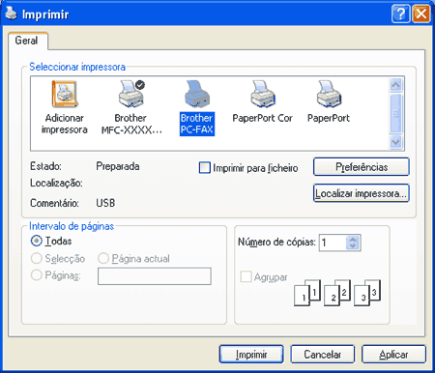Select the PaperPort printer icon
The image size is (435, 373).
click(x=329, y=94)
